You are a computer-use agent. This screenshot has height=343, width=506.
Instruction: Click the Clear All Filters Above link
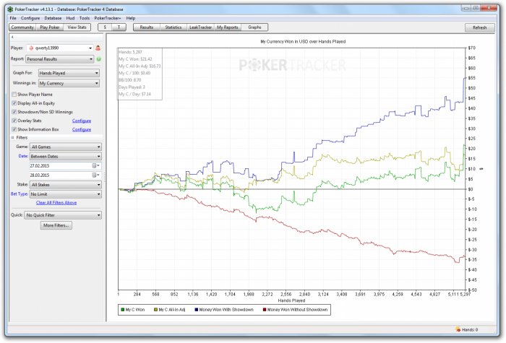pos(56,203)
